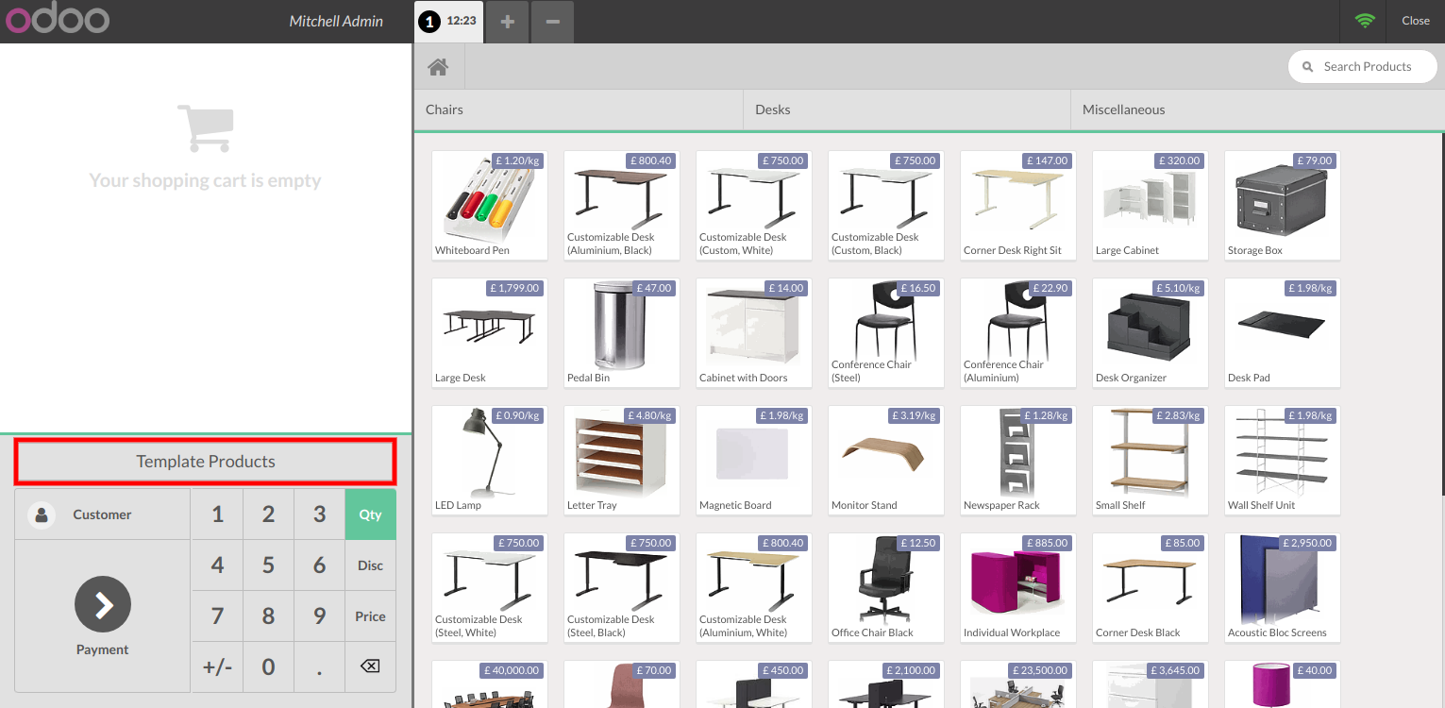Screen dimensions: 1445x708
Task: Activate Qty mode on numpad
Action: (370, 514)
